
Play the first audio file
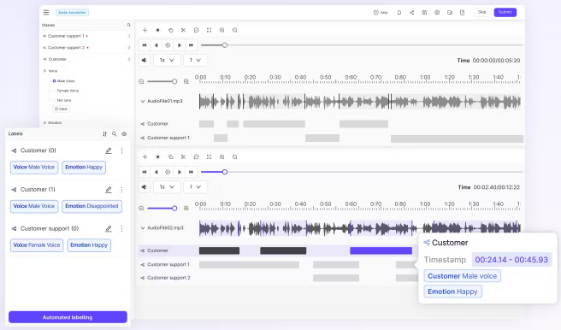point(180,45)
